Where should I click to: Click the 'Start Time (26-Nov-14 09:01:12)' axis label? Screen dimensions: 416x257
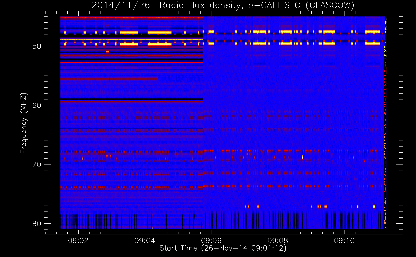[x=223, y=248]
